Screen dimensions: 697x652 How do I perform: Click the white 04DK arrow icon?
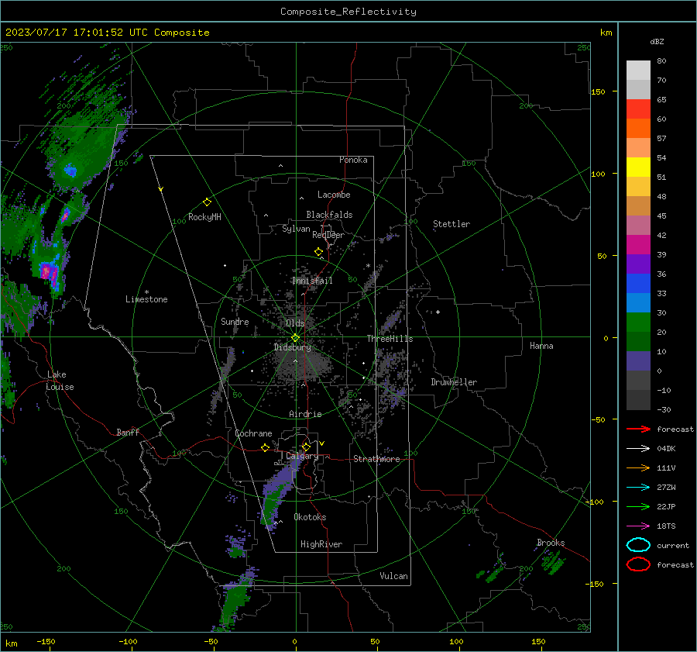point(638,448)
